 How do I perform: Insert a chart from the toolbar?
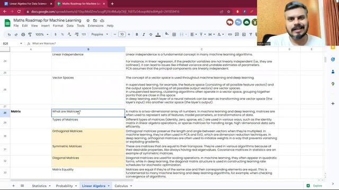click(244, 34)
